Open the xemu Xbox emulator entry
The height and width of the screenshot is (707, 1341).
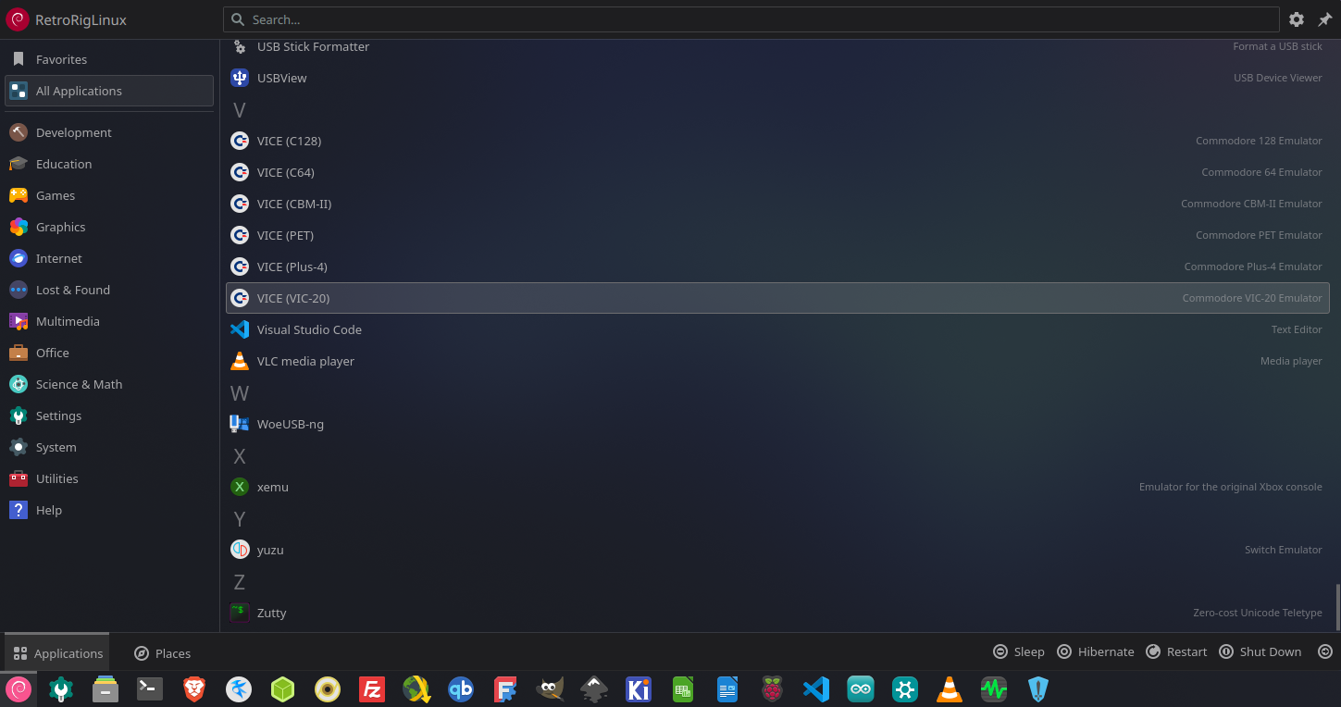point(273,487)
